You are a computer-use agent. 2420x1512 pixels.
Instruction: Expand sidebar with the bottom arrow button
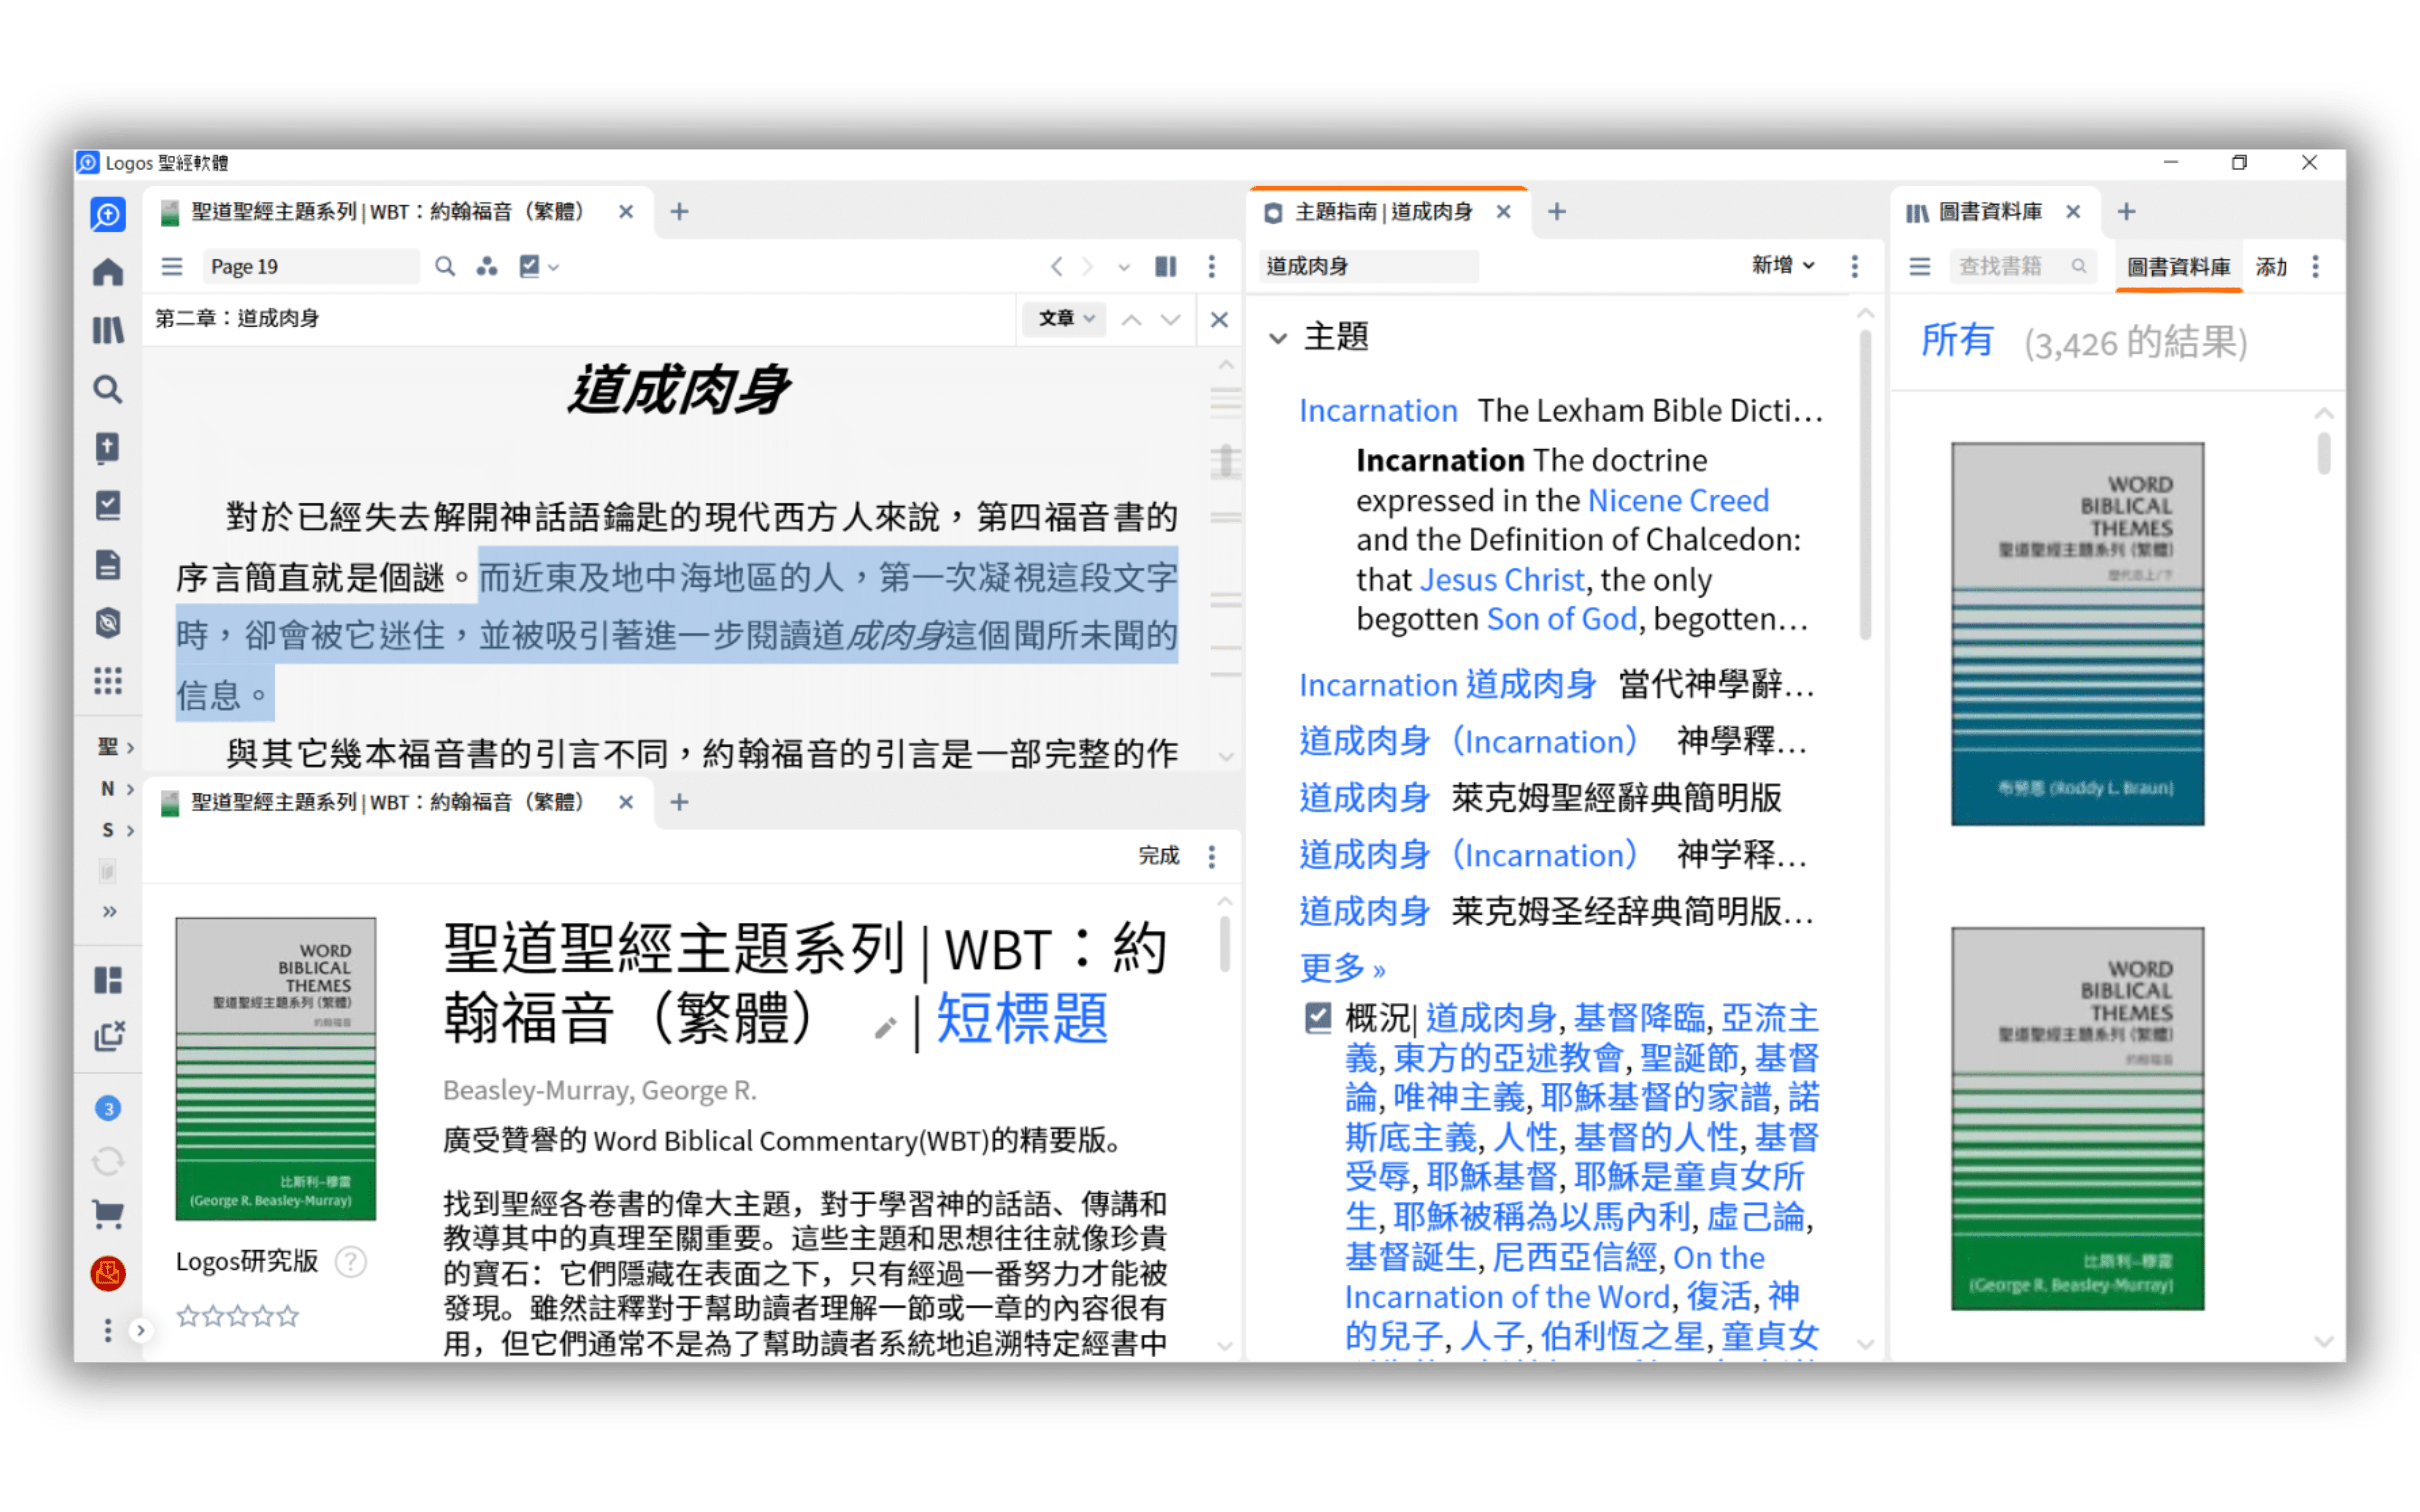coord(141,1330)
